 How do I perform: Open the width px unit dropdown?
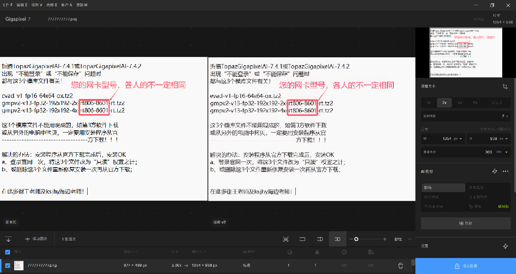458,138
